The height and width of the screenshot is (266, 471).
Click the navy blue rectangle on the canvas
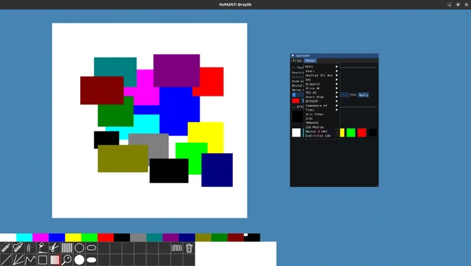217,170
